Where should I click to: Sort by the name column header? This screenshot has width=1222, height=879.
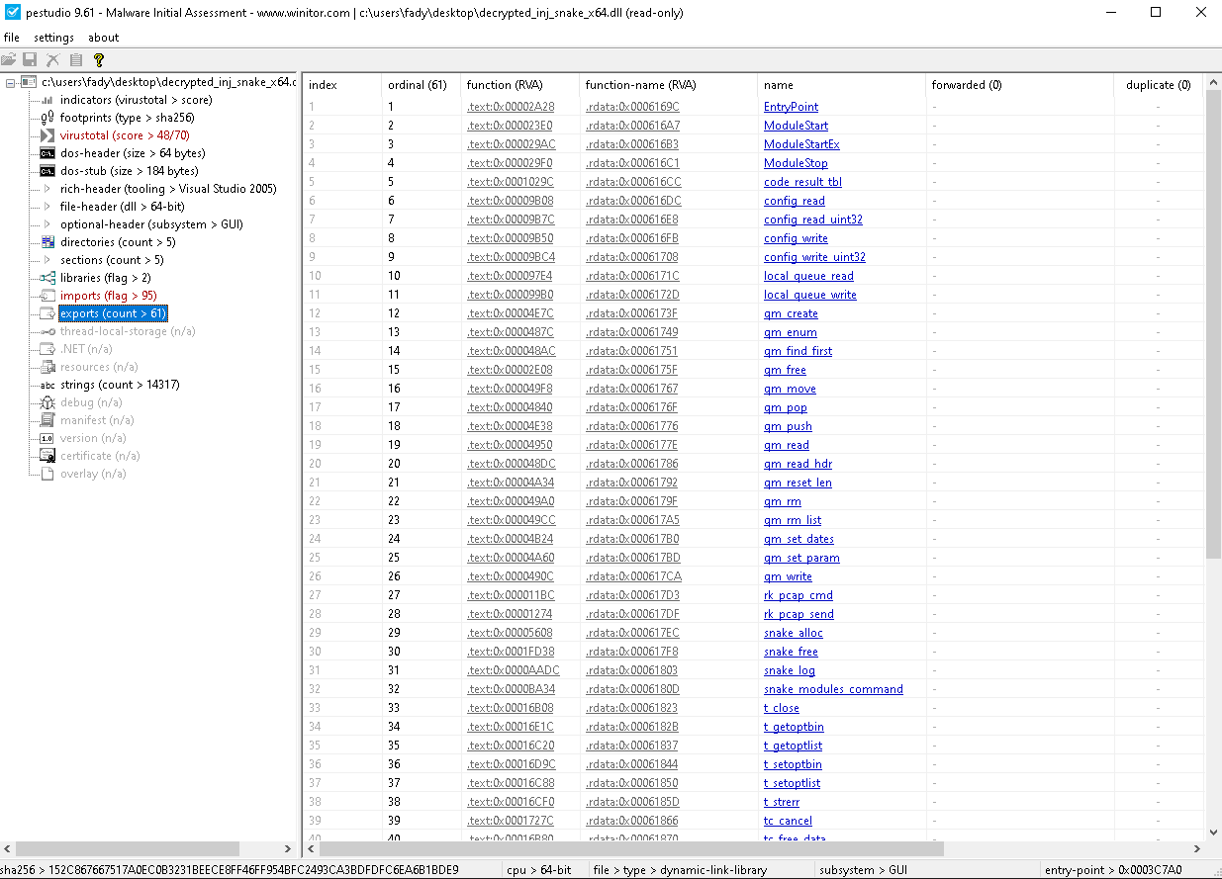pyautogui.click(x=841, y=85)
